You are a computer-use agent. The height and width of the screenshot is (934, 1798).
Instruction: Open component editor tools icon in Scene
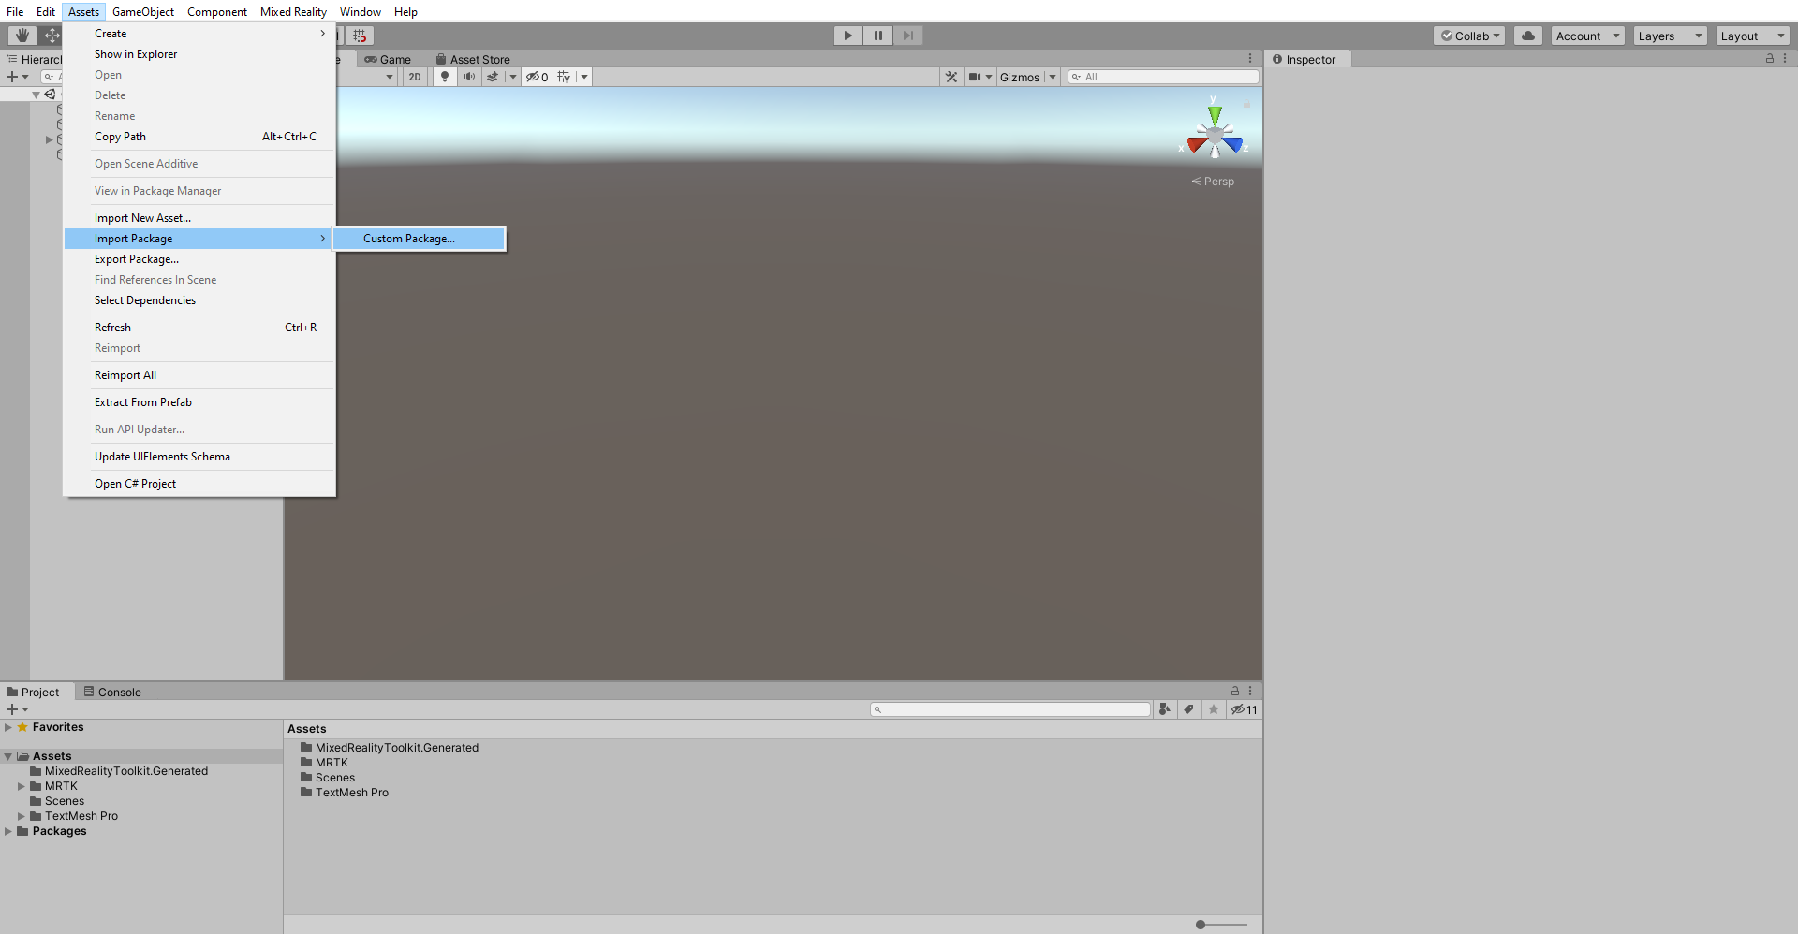(x=951, y=77)
